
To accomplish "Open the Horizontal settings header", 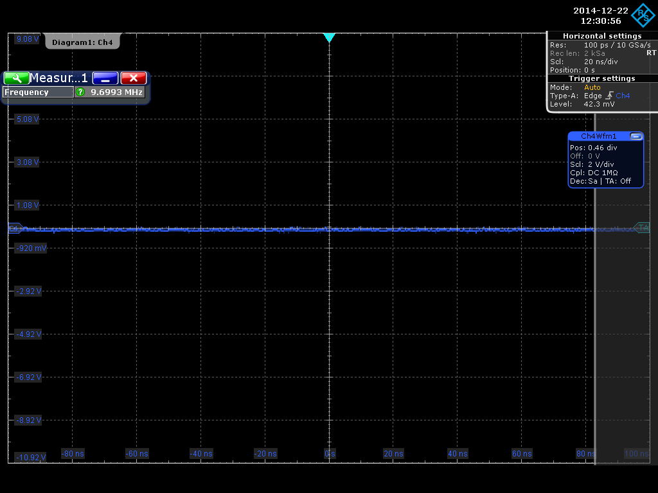I will pyautogui.click(x=602, y=36).
